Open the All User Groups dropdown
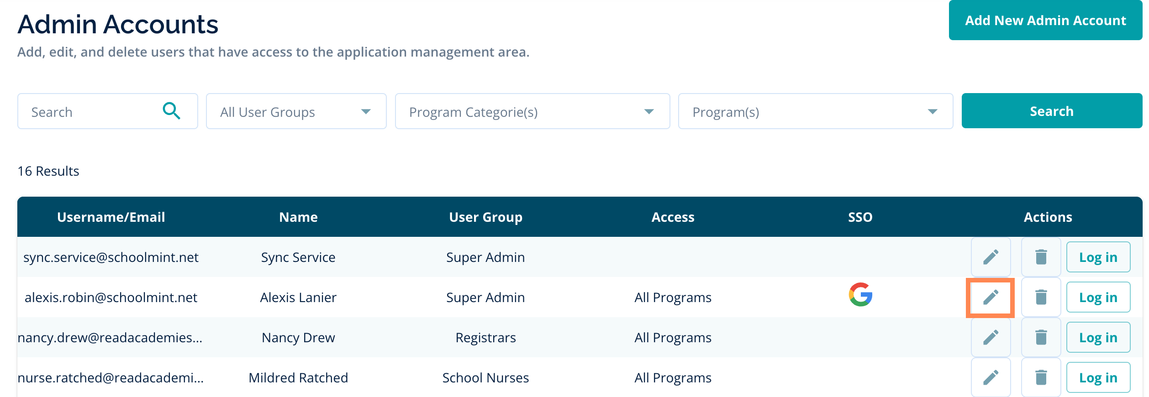The image size is (1149, 397). coord(296,111)
